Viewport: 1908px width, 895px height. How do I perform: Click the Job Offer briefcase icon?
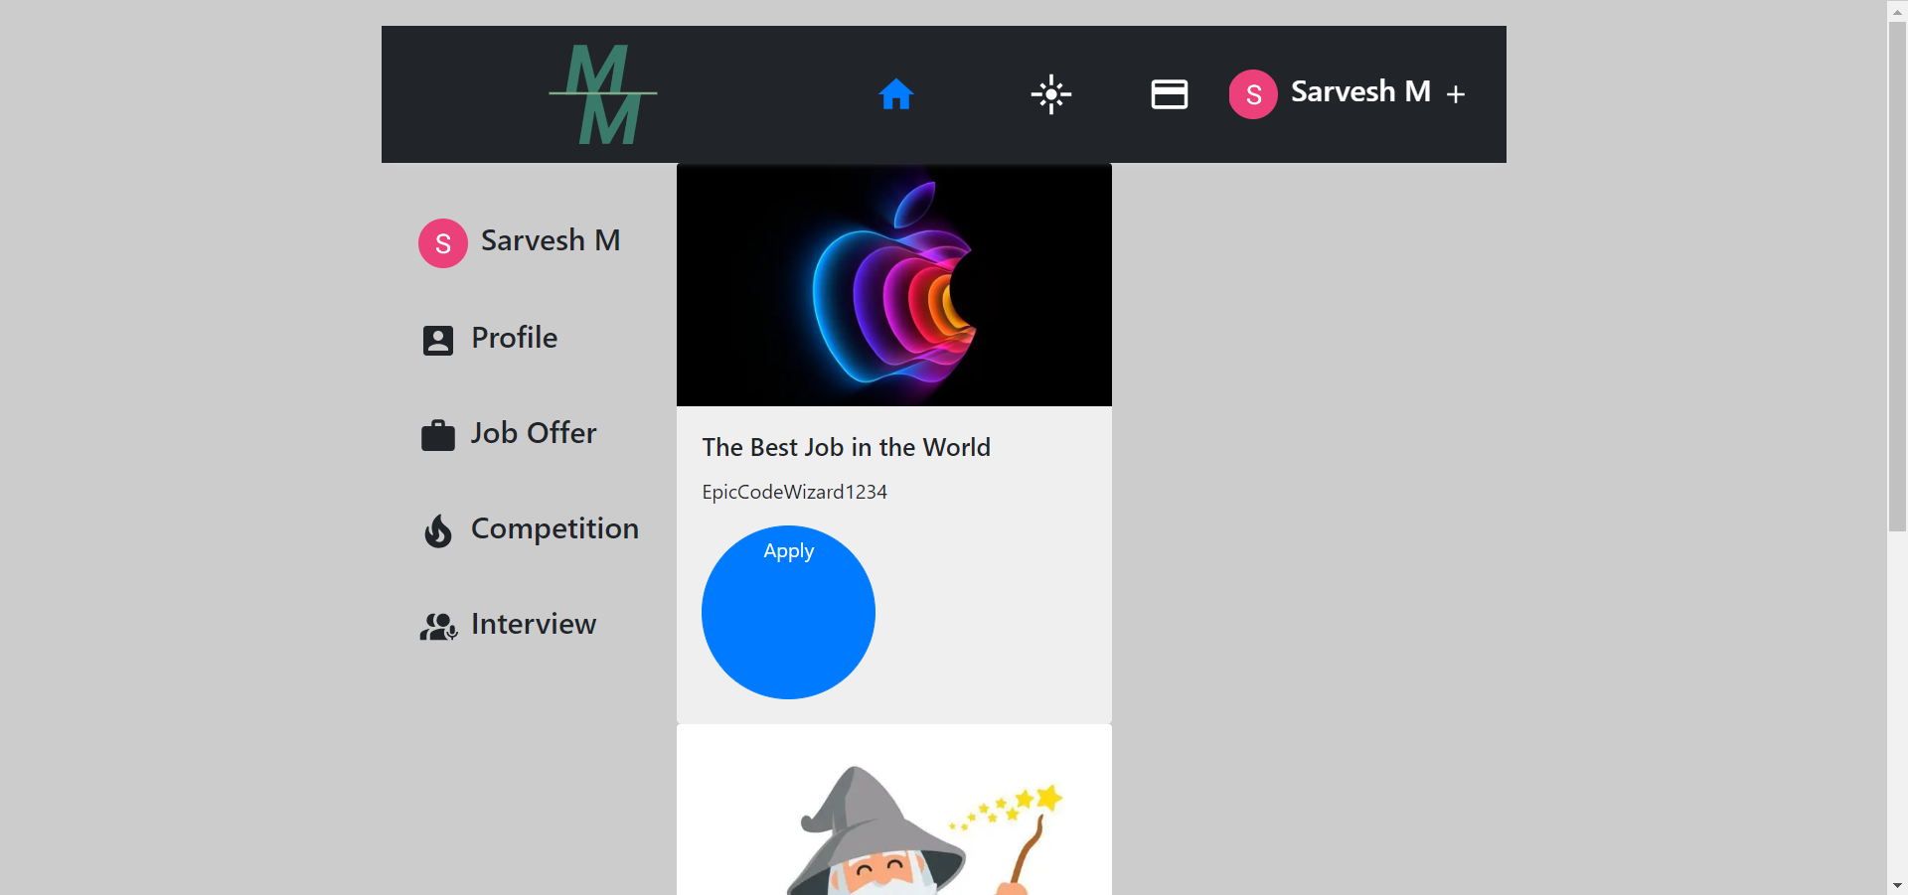coord(438,435)
